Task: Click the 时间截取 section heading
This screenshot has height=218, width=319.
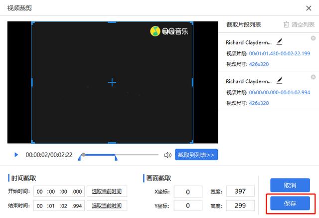Action: tap(23, 178)
